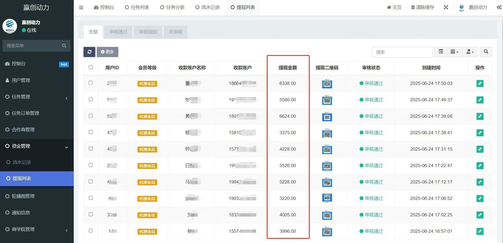Click the advanced search magnifier button
Image resolution: width=503 pixels, height=243 pixels.
point(486,52)
